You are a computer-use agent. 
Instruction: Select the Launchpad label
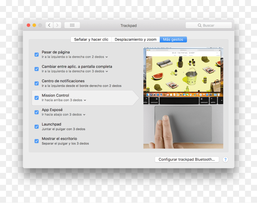[51, 124]
